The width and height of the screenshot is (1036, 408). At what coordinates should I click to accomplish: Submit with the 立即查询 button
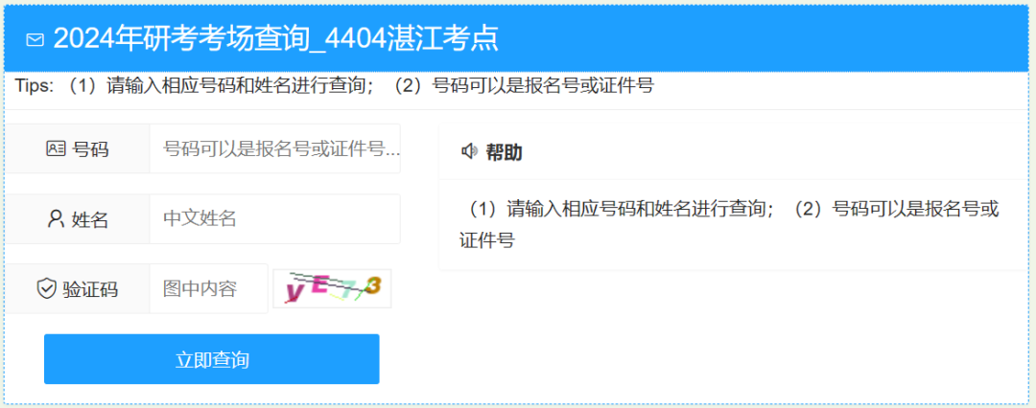[x=211, y=359]
